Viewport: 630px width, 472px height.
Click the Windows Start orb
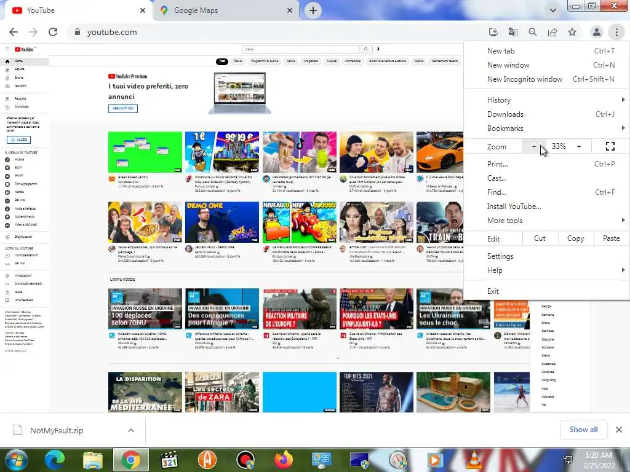pos(15,460)
